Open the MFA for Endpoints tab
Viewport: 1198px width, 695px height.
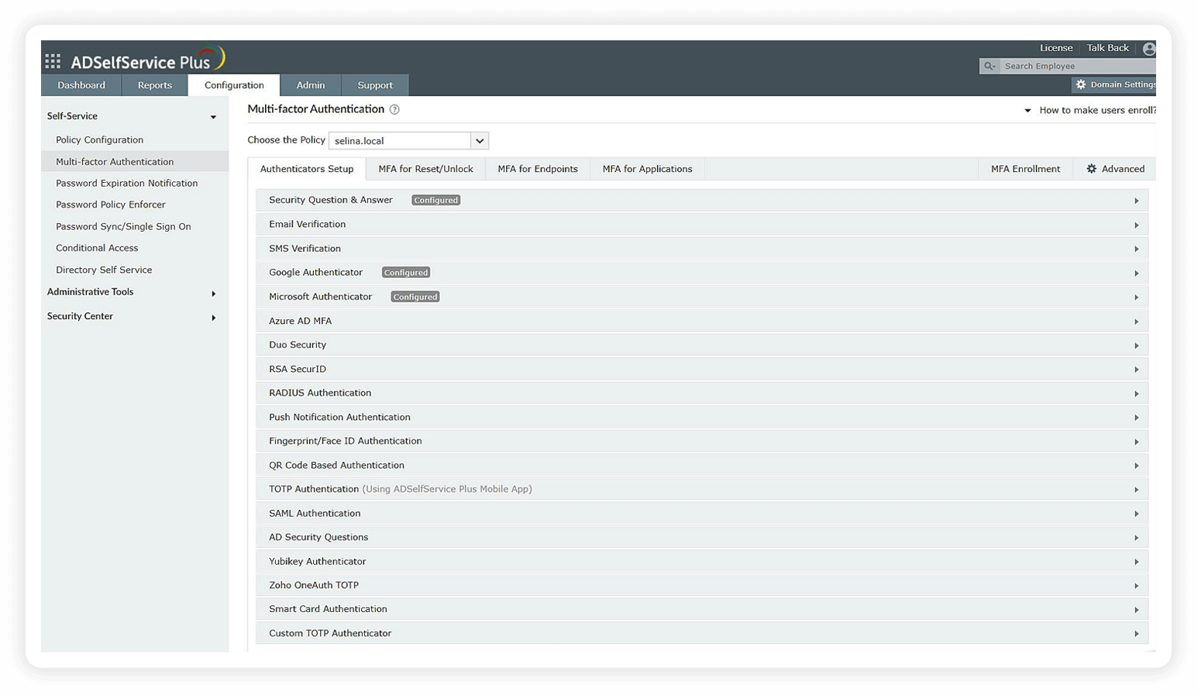537,168
